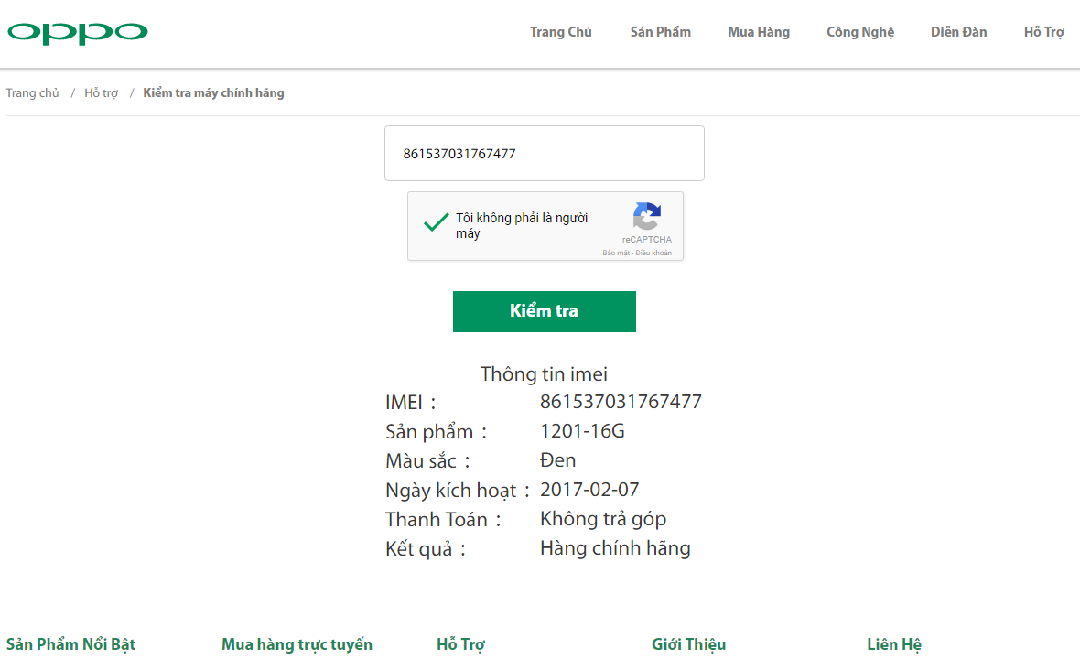The width and height of the screenshot is (1080, 659).
Task: Click Trang chủ breadcrumb link
Action: (32, 93)
